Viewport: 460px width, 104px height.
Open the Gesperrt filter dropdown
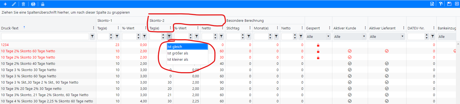[318, 36]
